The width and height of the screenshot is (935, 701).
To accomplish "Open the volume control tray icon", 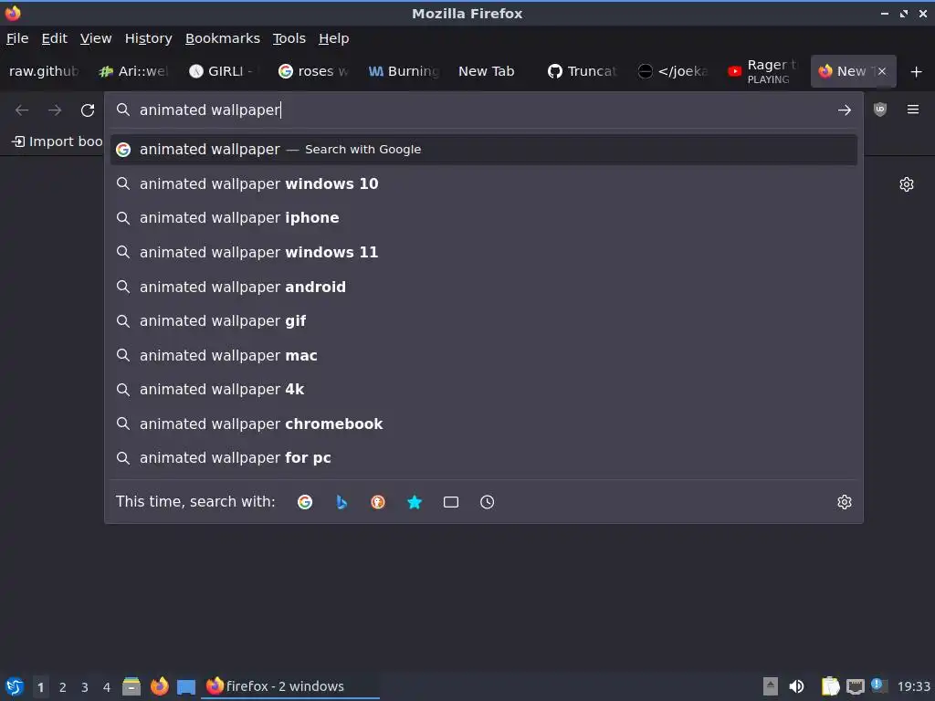I will [x=796, y=686].
